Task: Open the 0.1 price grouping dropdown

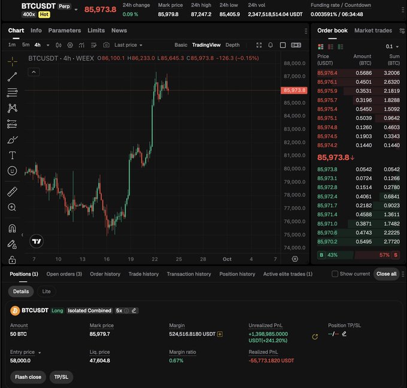Action: click(x=392, y=47)
